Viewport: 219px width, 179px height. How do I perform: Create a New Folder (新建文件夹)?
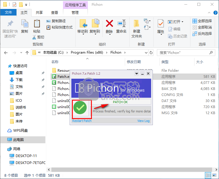point(136,29)
